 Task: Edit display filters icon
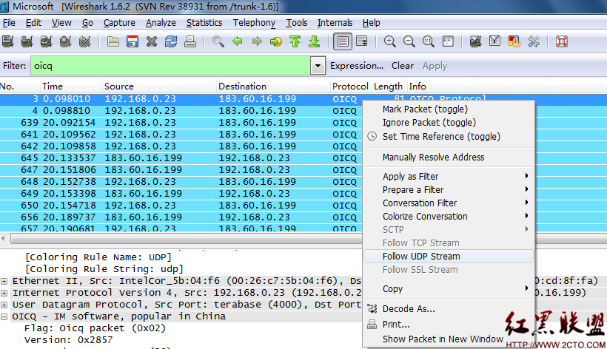coord(494,41)
